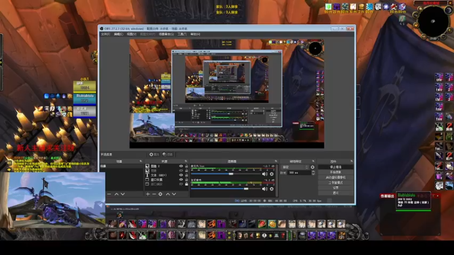454x255 pixels.
Task: Click the 启动虚拟摄像机 virtual camera button
Action: click(335, 177)
